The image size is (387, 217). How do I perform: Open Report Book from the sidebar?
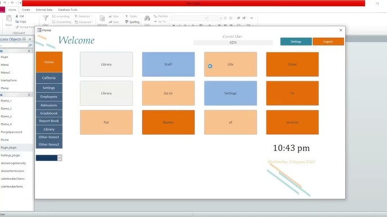[x=49, y=121]
